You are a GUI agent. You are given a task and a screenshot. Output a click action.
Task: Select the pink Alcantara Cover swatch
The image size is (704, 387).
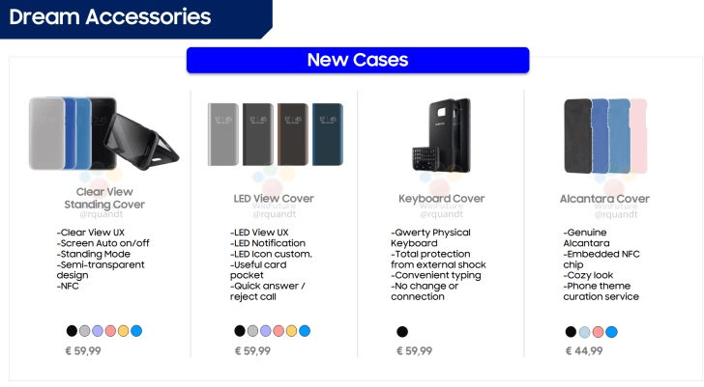click(x=598, y=331)
